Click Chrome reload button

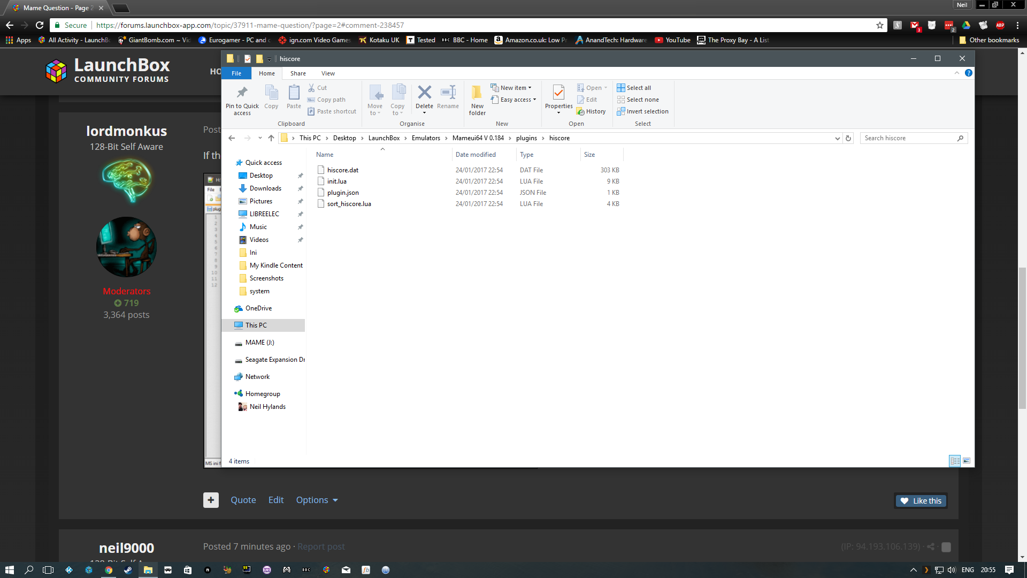tap(40, 25)
